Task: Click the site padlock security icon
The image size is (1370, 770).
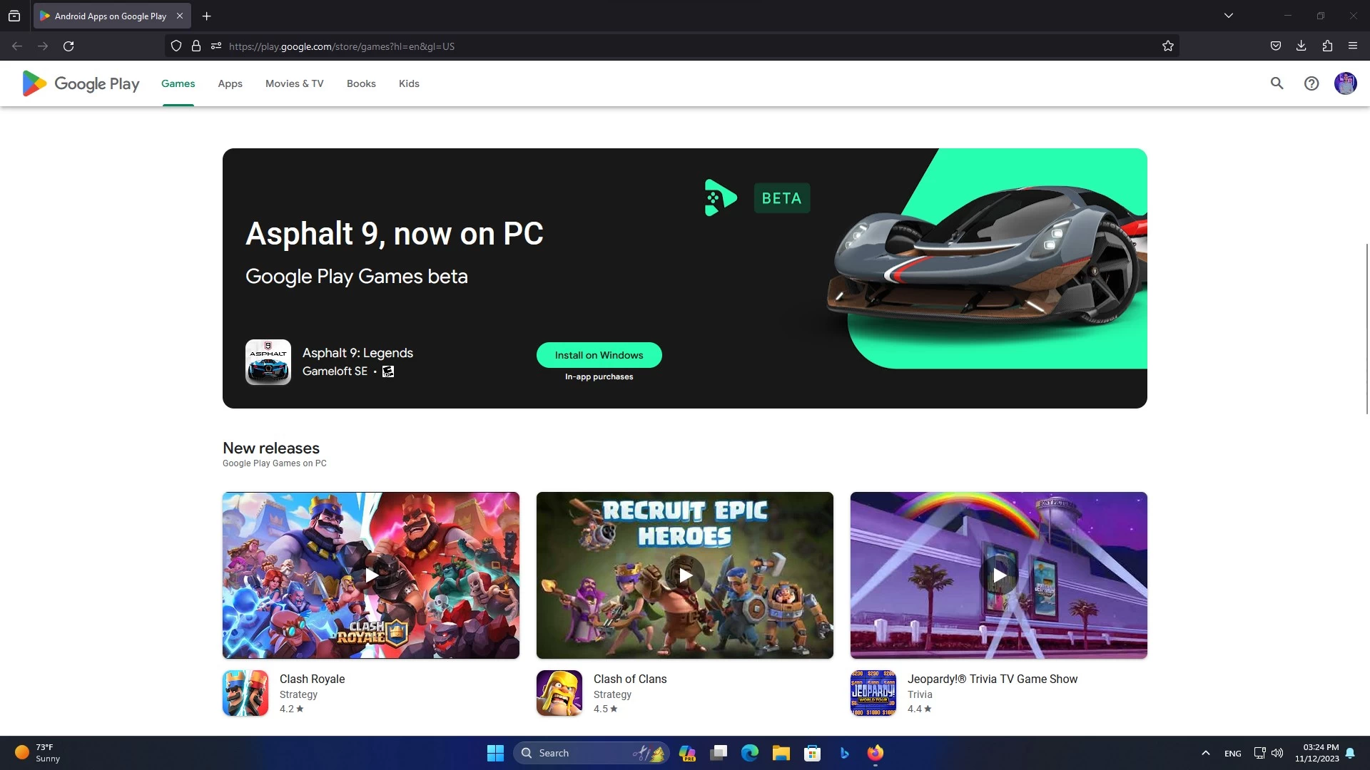Action: pyautogui.click(x=196, y=46)
